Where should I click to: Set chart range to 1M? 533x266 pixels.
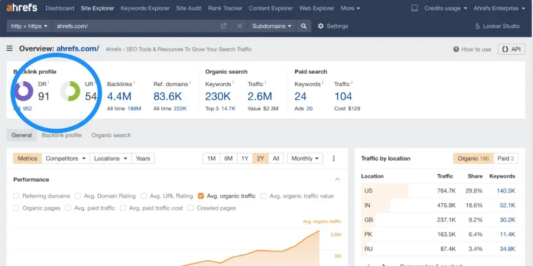tap(212, 158)
